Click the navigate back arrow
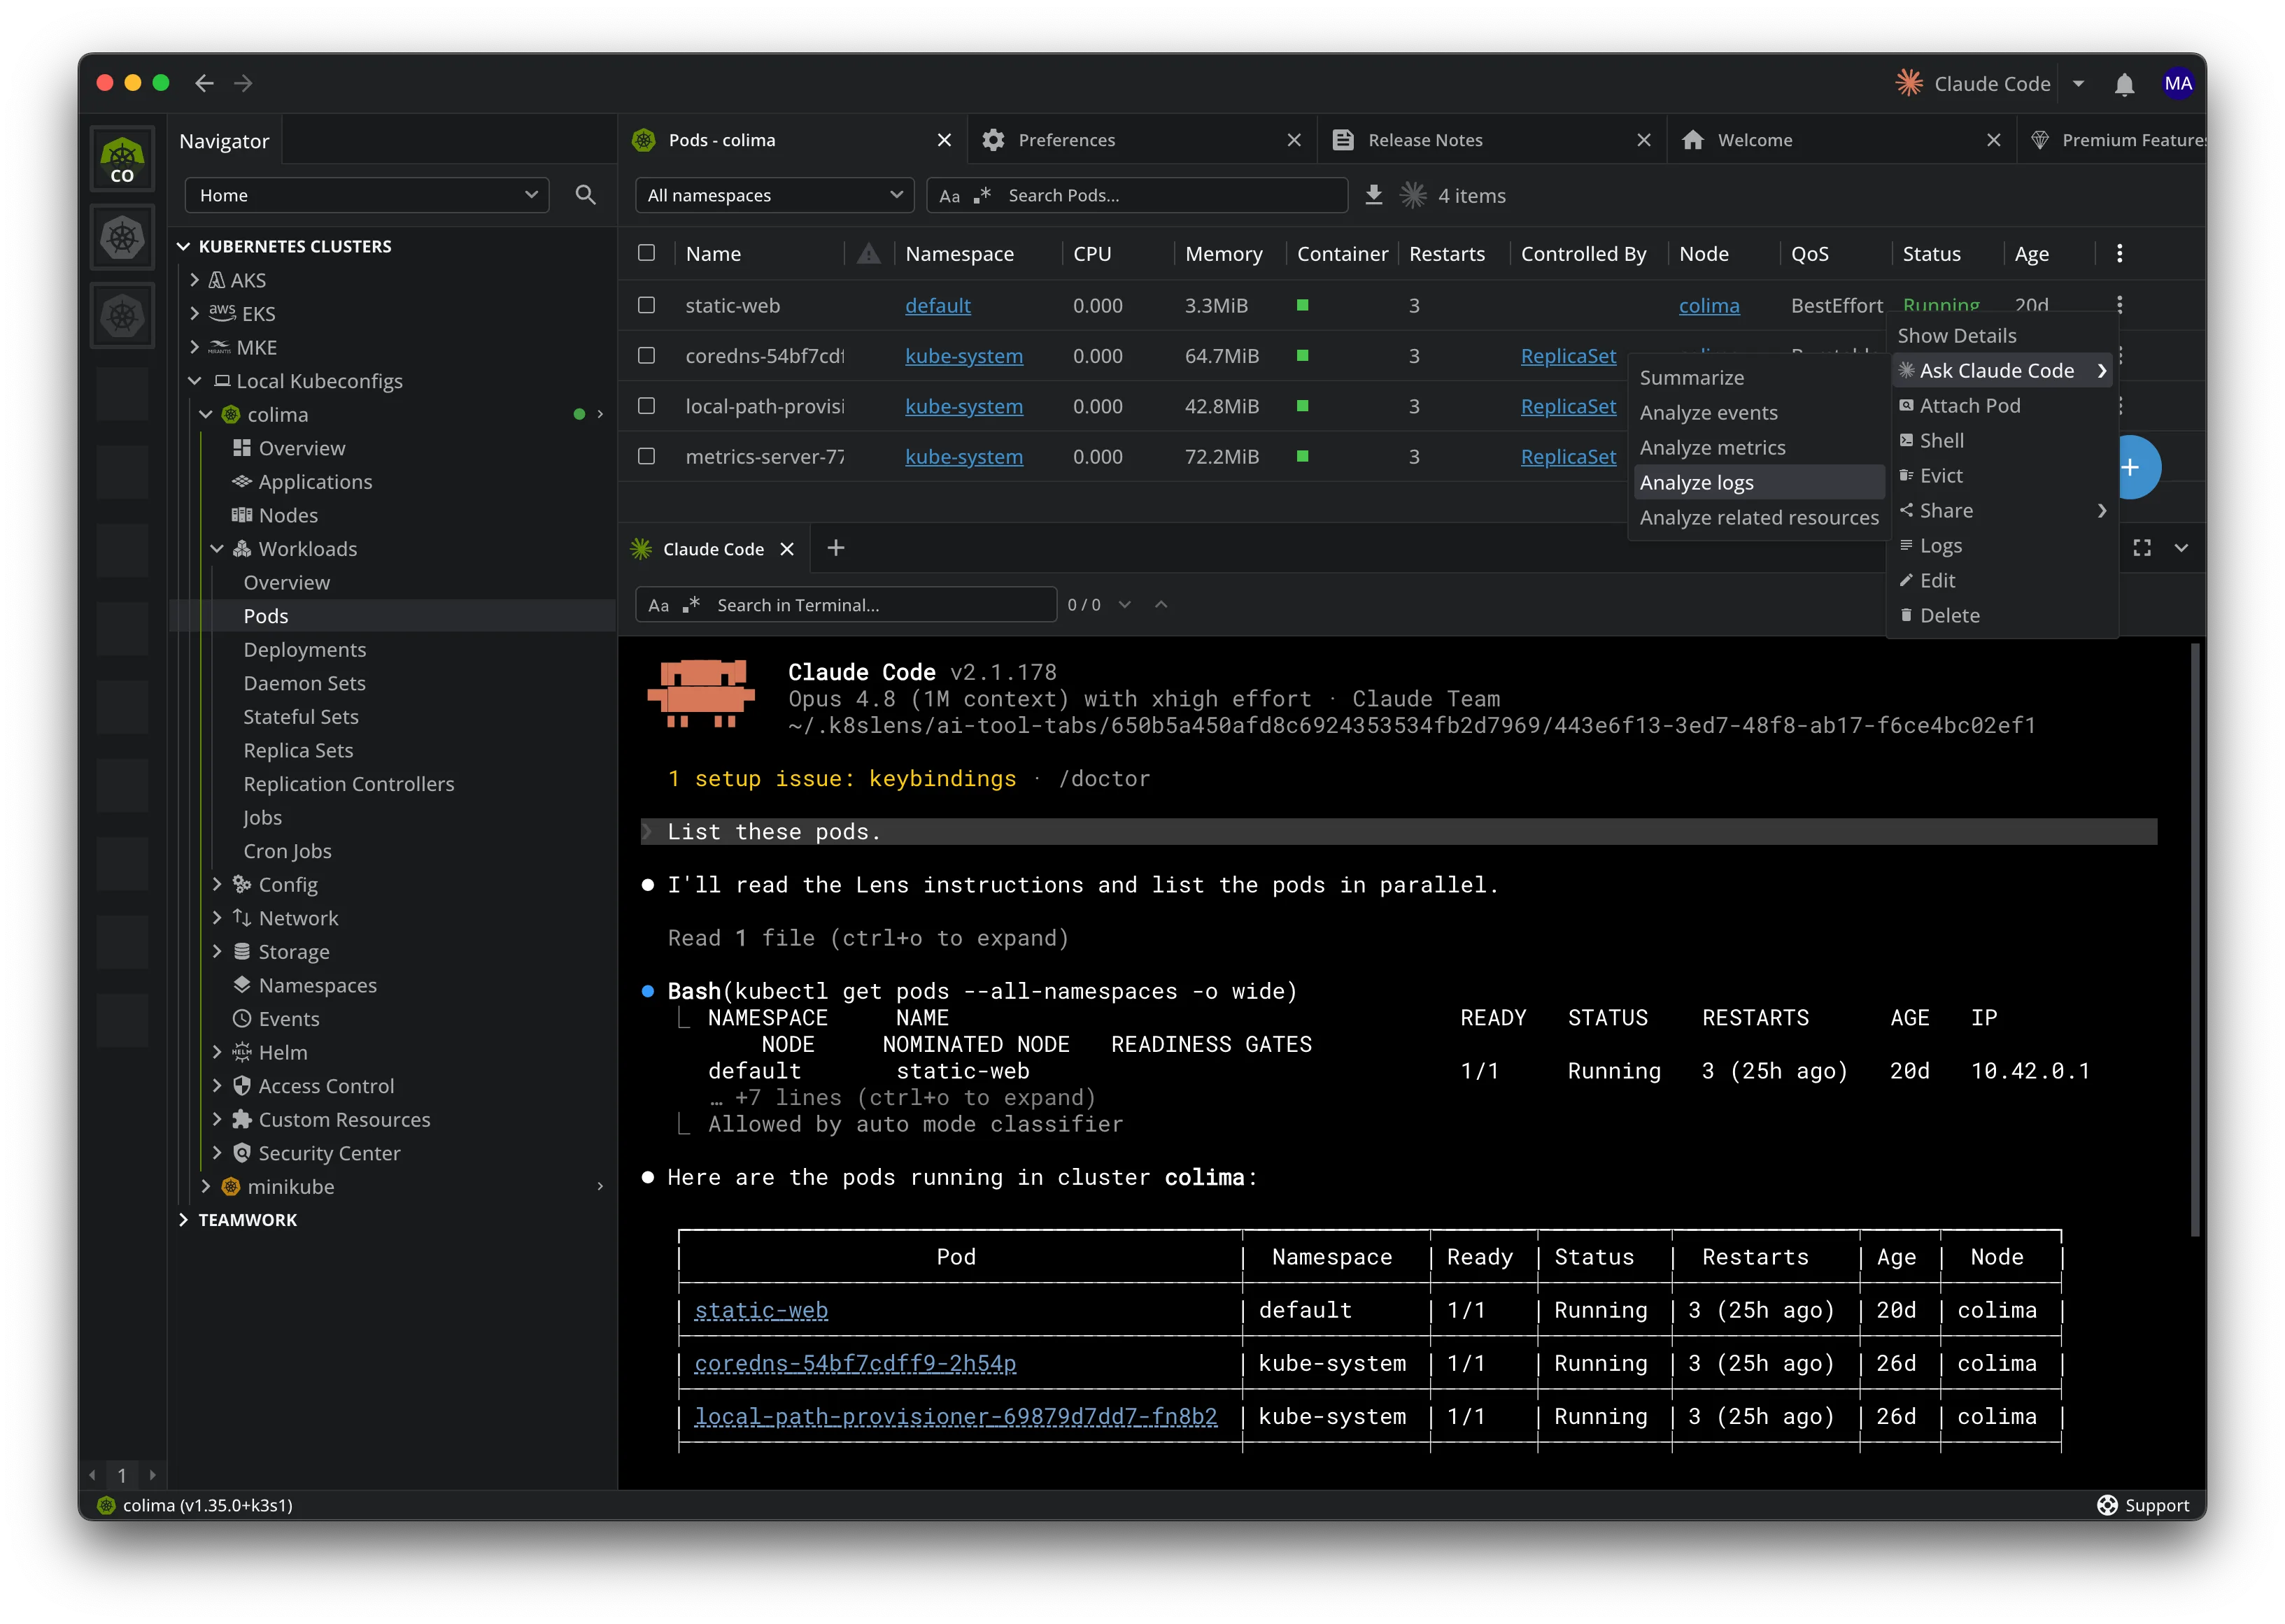The image size is (2285, 1624). (x=204, y=83)
